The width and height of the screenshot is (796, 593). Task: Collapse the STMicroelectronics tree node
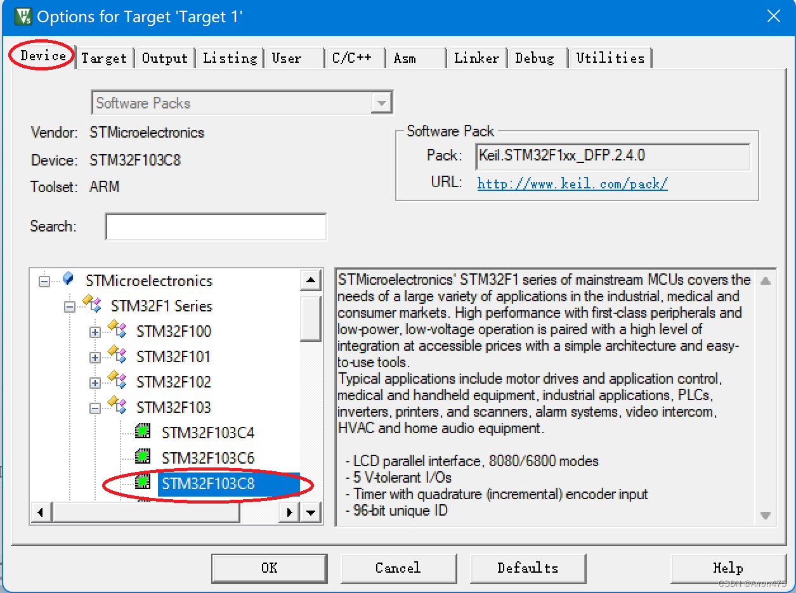[44, 281]
